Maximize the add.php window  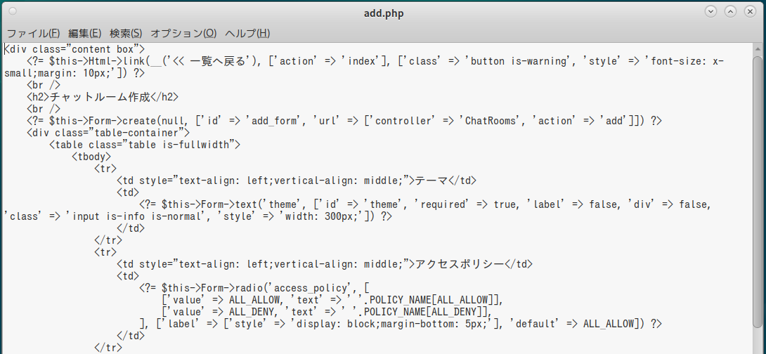[730, 11]
